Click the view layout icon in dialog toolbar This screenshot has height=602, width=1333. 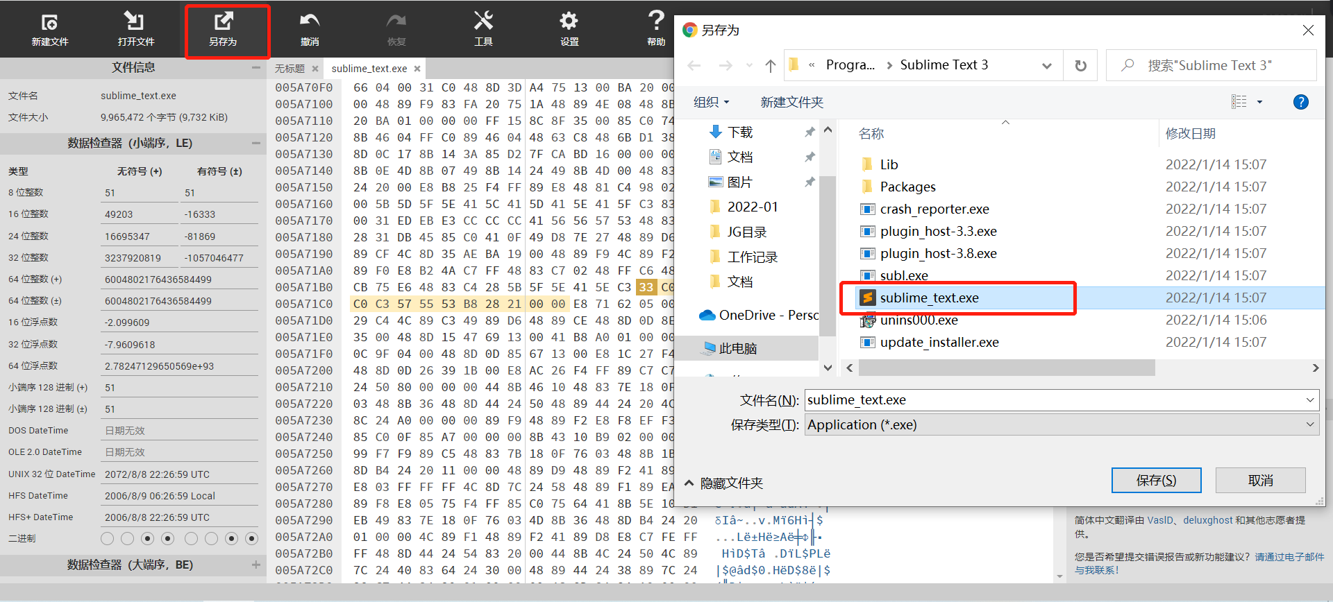(x=1239, y=102)
